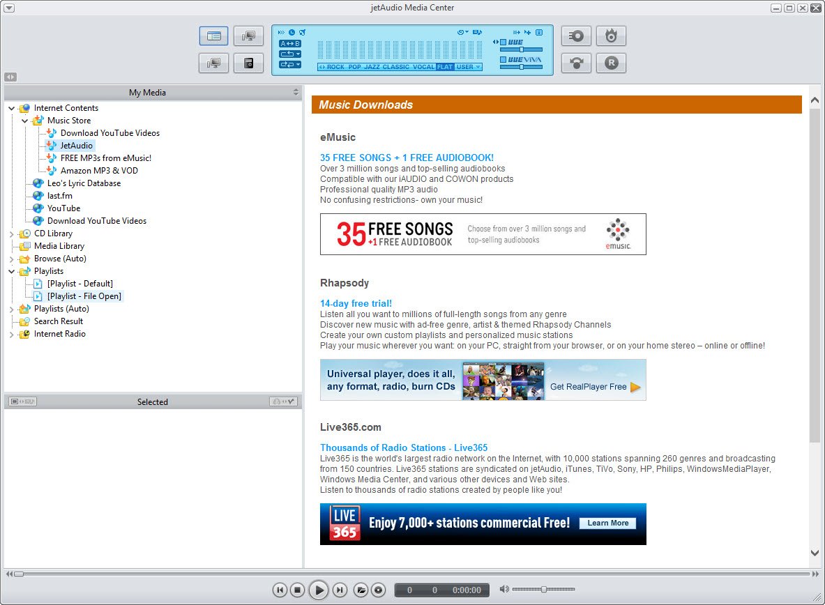Collapse the Playlists tree node
This screenshot has height=605, width=825.
12,271
